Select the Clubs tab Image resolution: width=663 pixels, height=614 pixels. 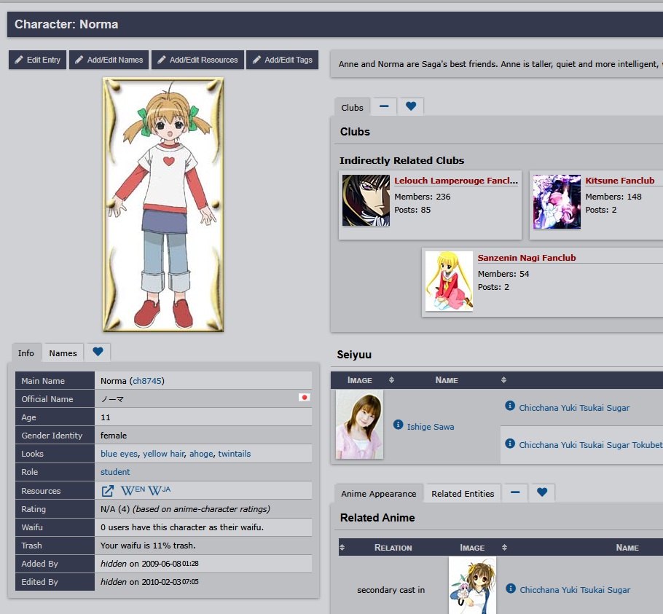point(352,107)
